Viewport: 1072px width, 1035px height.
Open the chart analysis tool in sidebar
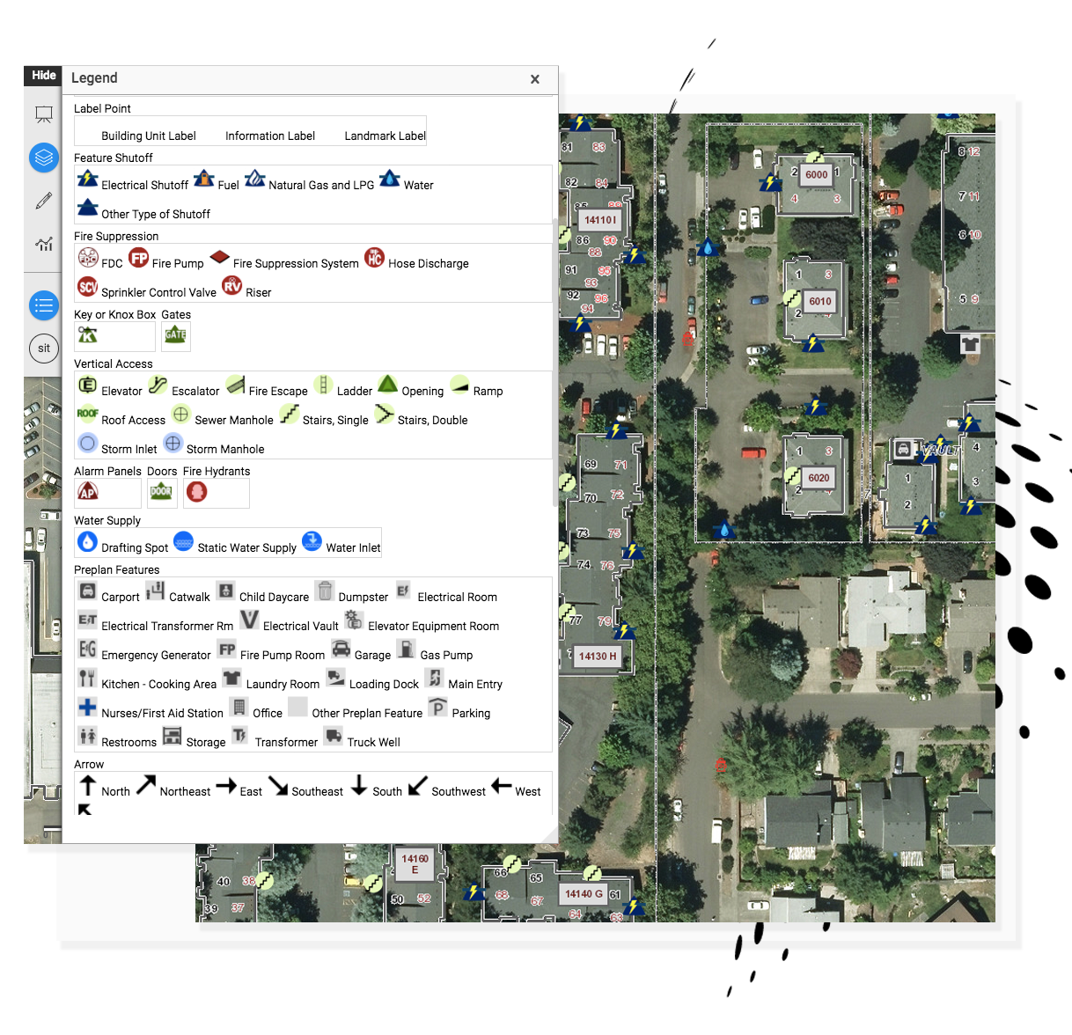[x=44, y=244]
